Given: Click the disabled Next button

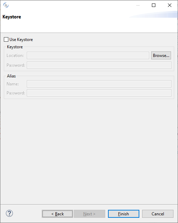Looking at the screenshot, I should tap(90, 214).
